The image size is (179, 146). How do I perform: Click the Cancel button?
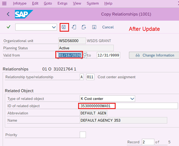(x=108, y=27)
